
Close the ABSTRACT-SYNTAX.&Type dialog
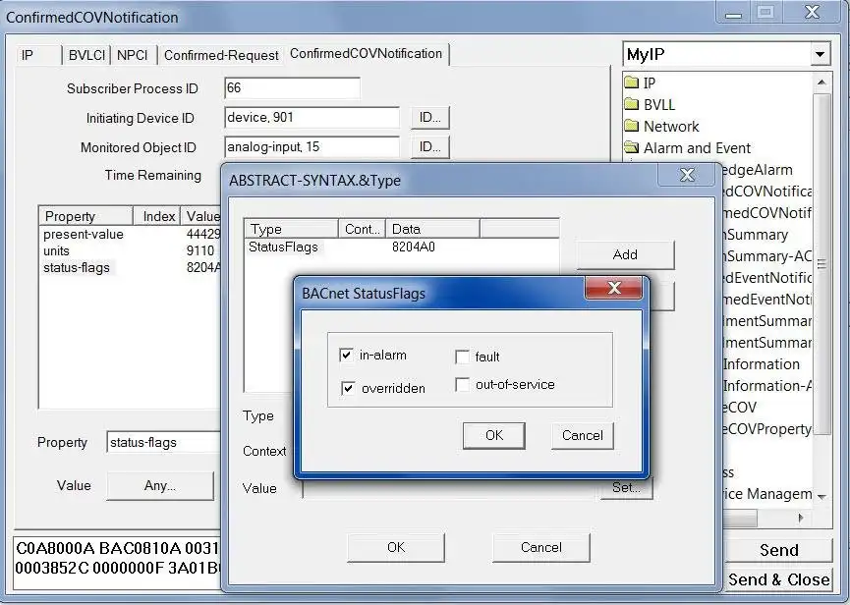click(x=687, y=175)
